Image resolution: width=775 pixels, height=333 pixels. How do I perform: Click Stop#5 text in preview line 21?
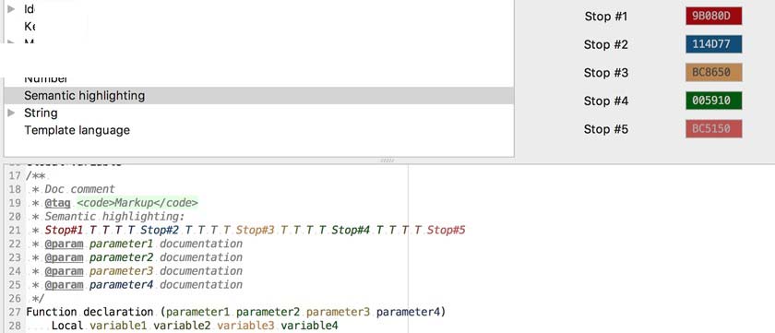point(447,231)
